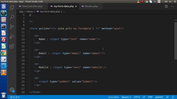Open the Source Control view
Viewport: 177px width, 99px height.
12,27
